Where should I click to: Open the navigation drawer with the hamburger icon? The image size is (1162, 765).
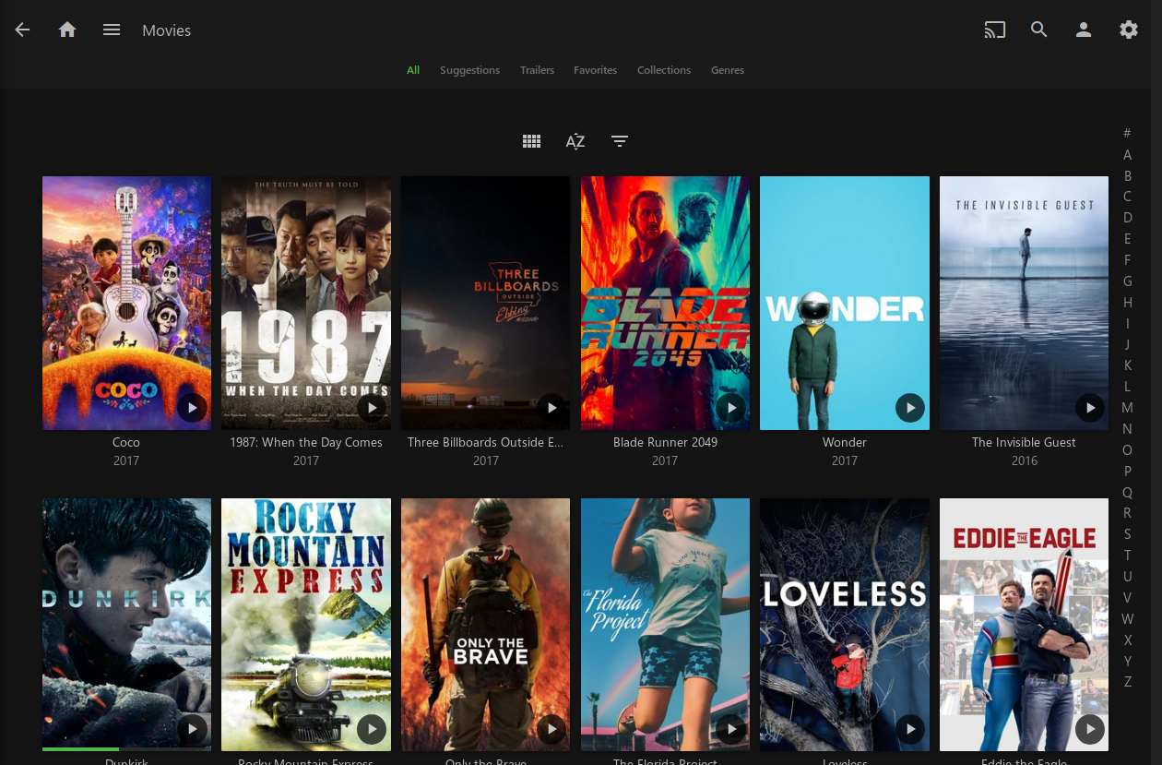tap(112, 29)
